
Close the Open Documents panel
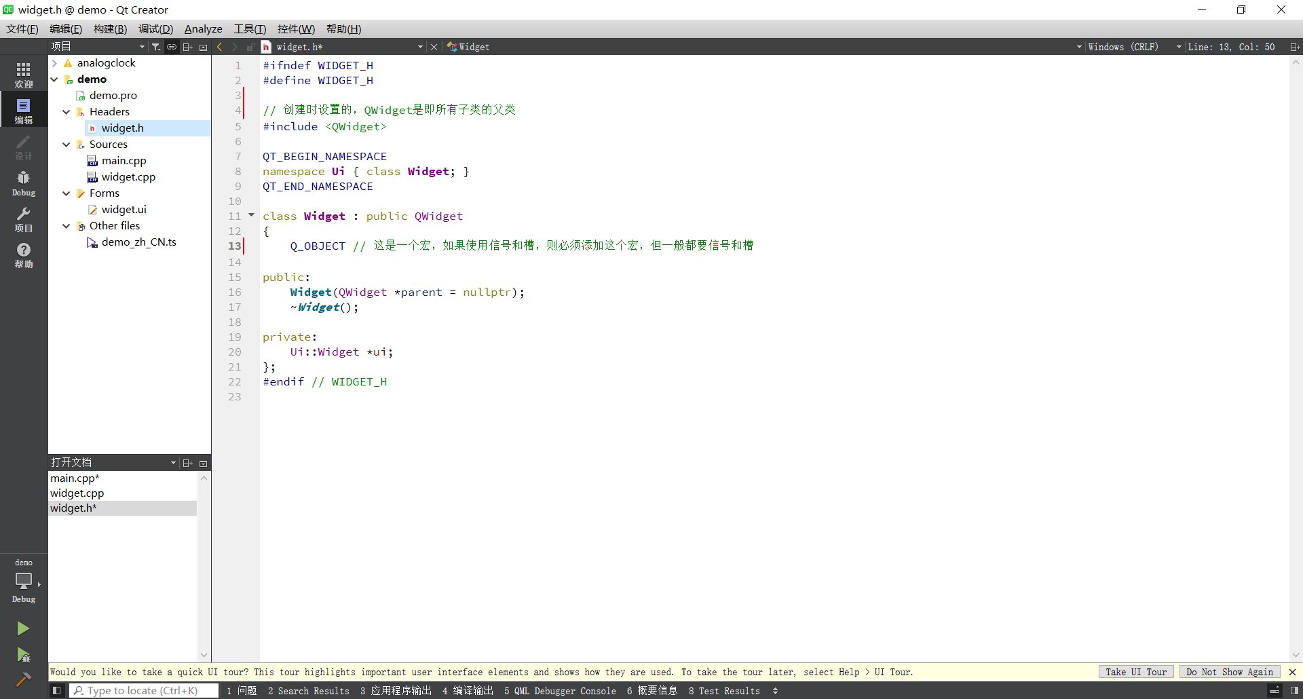[203, 463]
